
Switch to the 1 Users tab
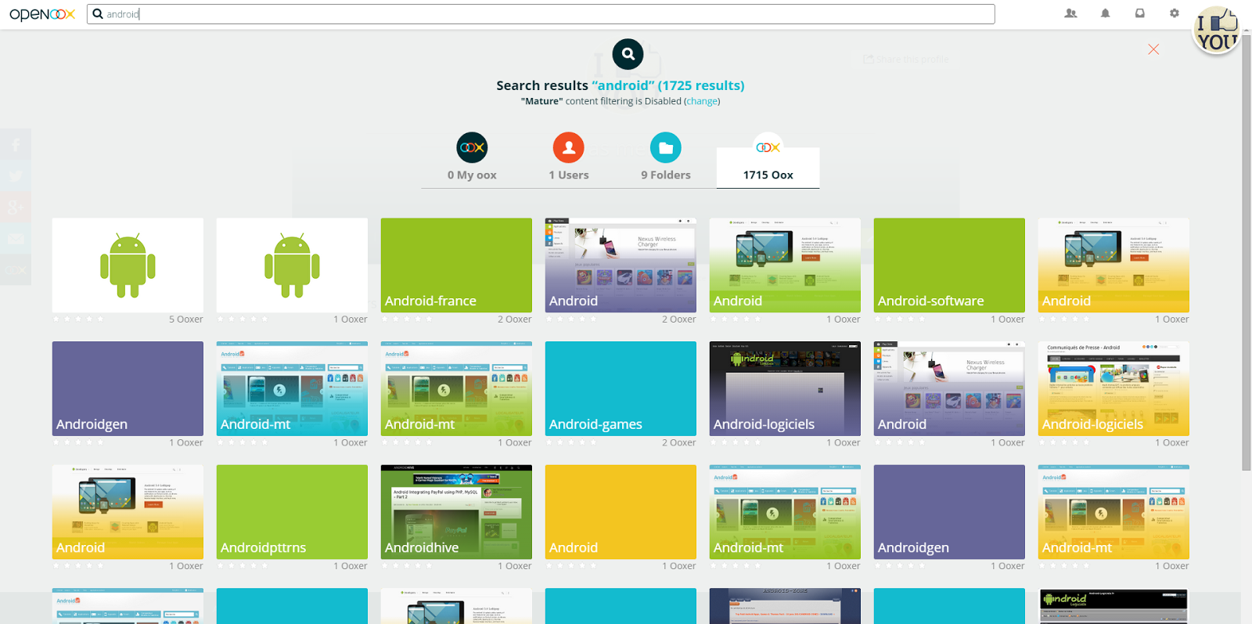(569, 160)
